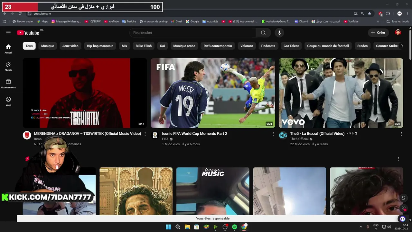Expand the hidden bookmarks overflow chevron
The width and height of the screenshot is (412, 232).
378,22
